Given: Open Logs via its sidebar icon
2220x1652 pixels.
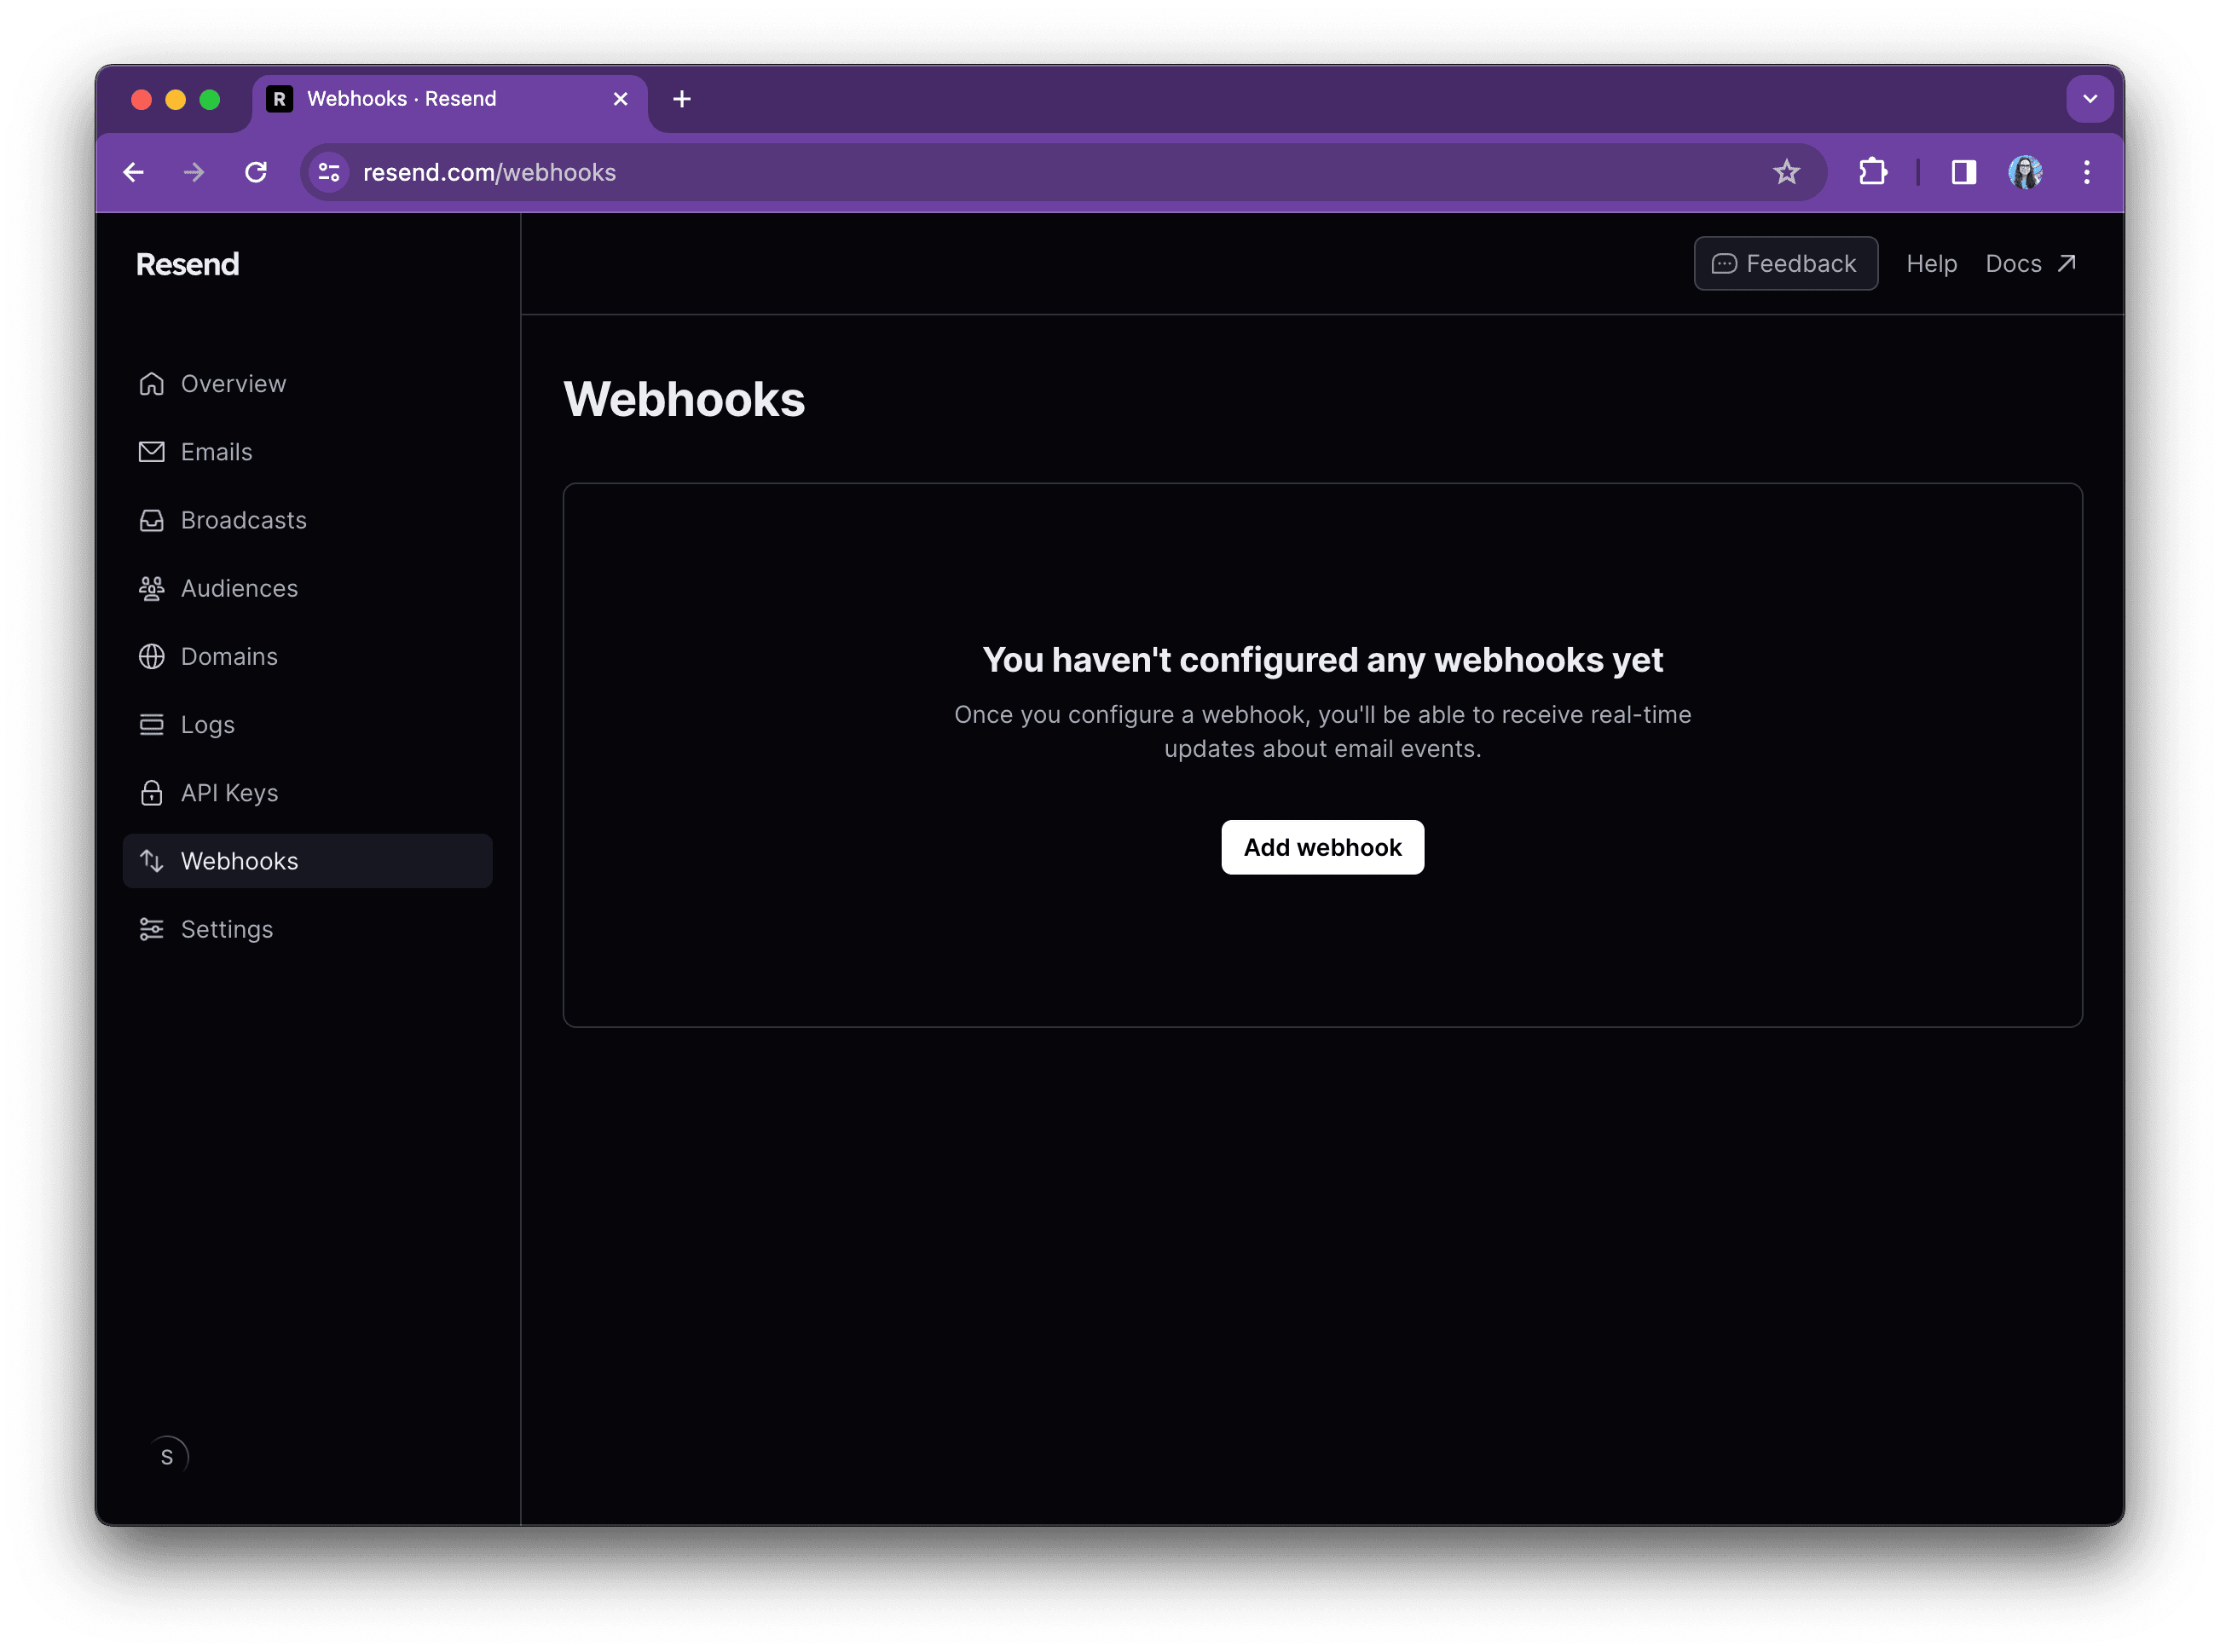Looking at the screenshot, I should 151,724.
